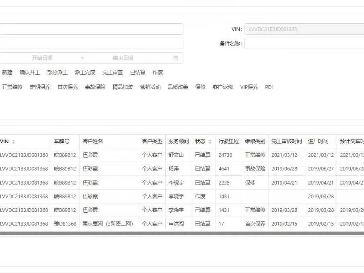Screen dimensions: 364x273
Task: Select the PDI repair category
Action: 269,87
